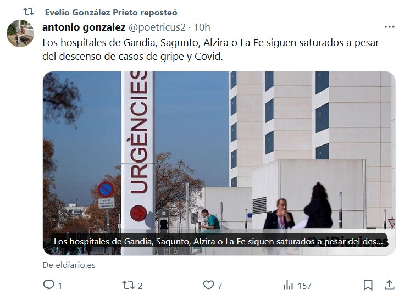
Task: Click the tweet text about hospitales saturados
Action: (x=210, y=49)
